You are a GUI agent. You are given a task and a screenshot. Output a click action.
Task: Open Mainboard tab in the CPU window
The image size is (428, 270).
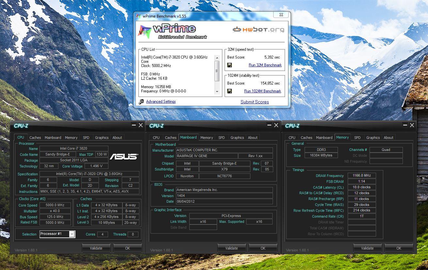[53, 138]
